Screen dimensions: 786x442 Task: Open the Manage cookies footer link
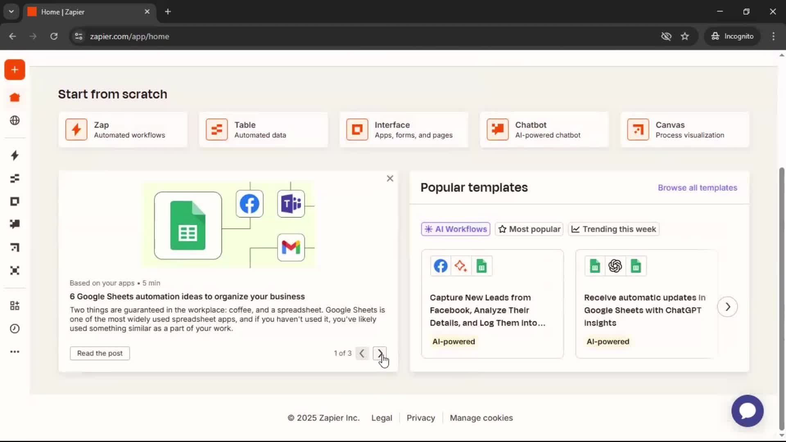click(x=481, y=418)
